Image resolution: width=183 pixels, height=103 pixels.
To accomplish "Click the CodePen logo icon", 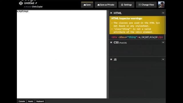I will pyautogui.click(x=21, y=3).
